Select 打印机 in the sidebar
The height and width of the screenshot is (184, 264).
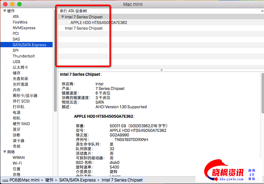[18, 107]
